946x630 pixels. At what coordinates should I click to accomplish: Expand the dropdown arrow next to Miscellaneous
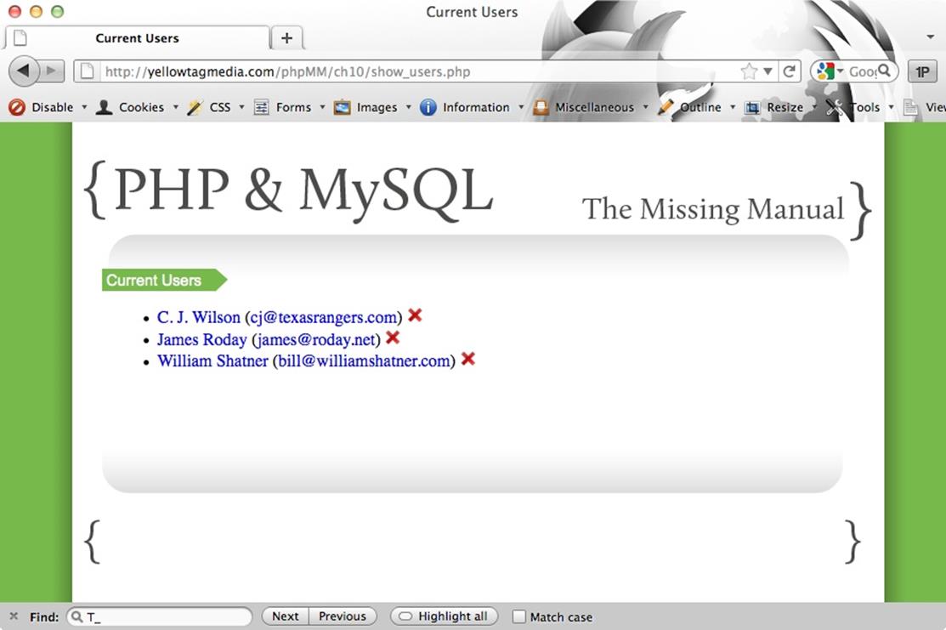click(646, 107)
